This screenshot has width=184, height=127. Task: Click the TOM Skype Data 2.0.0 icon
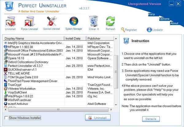coord(6,77)
